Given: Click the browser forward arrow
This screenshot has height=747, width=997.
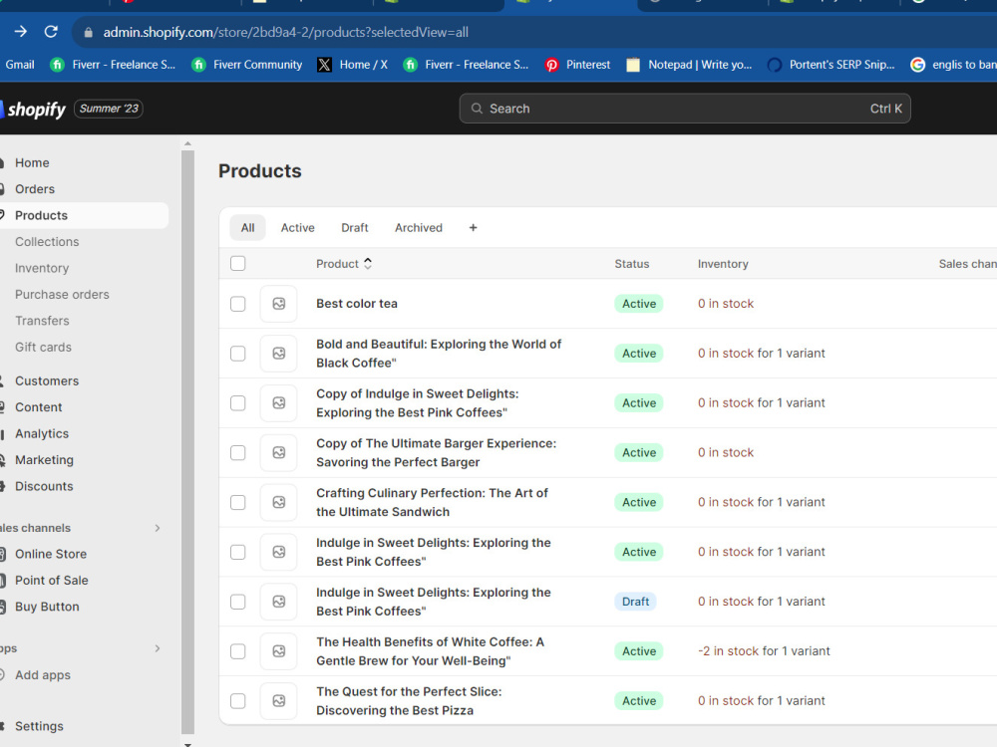Looking at the screenshot, I should point(20,32).
